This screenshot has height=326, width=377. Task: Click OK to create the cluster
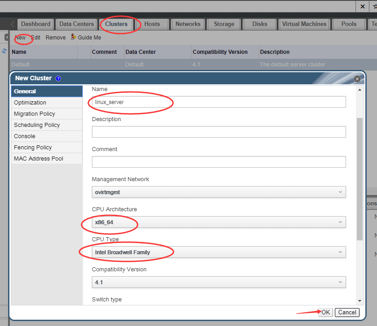pos(325,312)
